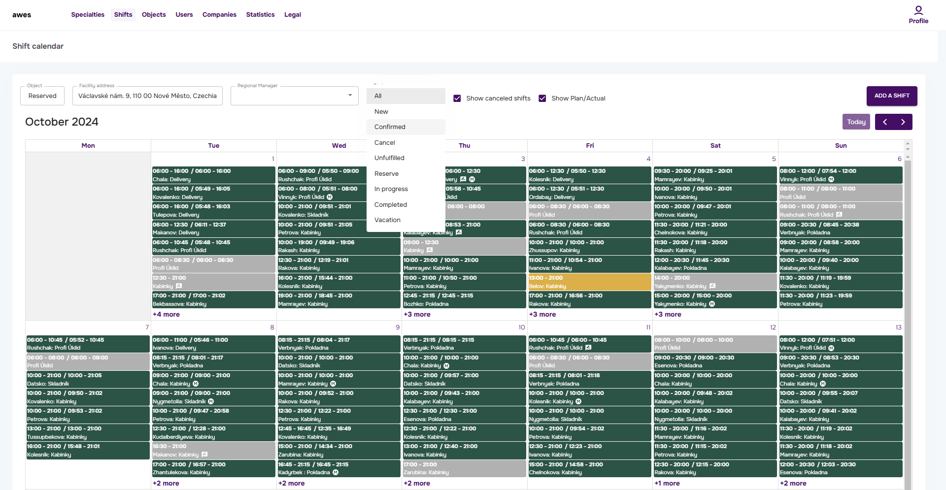This screenshot has width=946, height=490.
Task: Click comment icon on Tuesday 12:30 Kabinky shift
Action: [179, 286]
